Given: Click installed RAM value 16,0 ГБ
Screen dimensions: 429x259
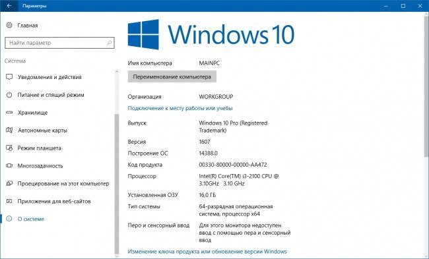Looking at the screenshot, I should point(207,195).
